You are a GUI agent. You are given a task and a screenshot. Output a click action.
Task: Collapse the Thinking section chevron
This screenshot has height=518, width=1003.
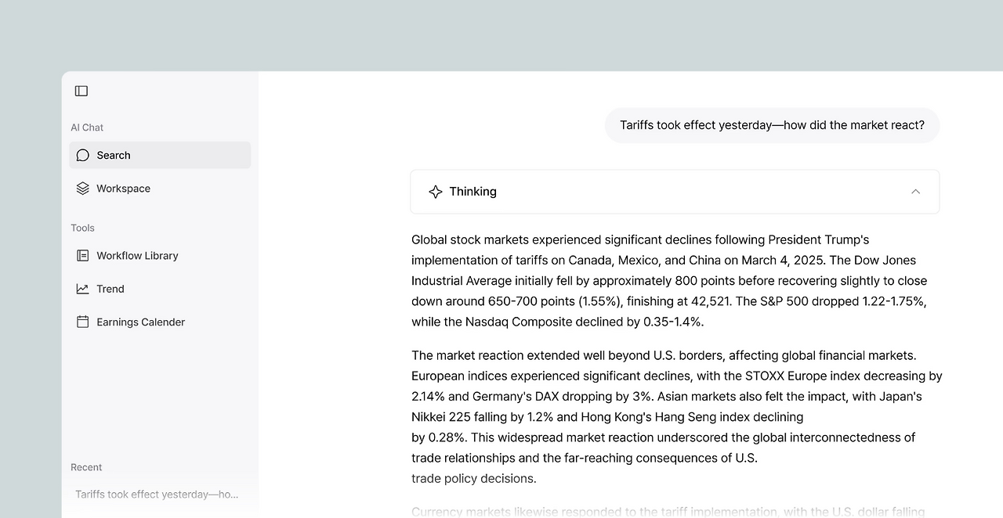[x=915, y=192]
